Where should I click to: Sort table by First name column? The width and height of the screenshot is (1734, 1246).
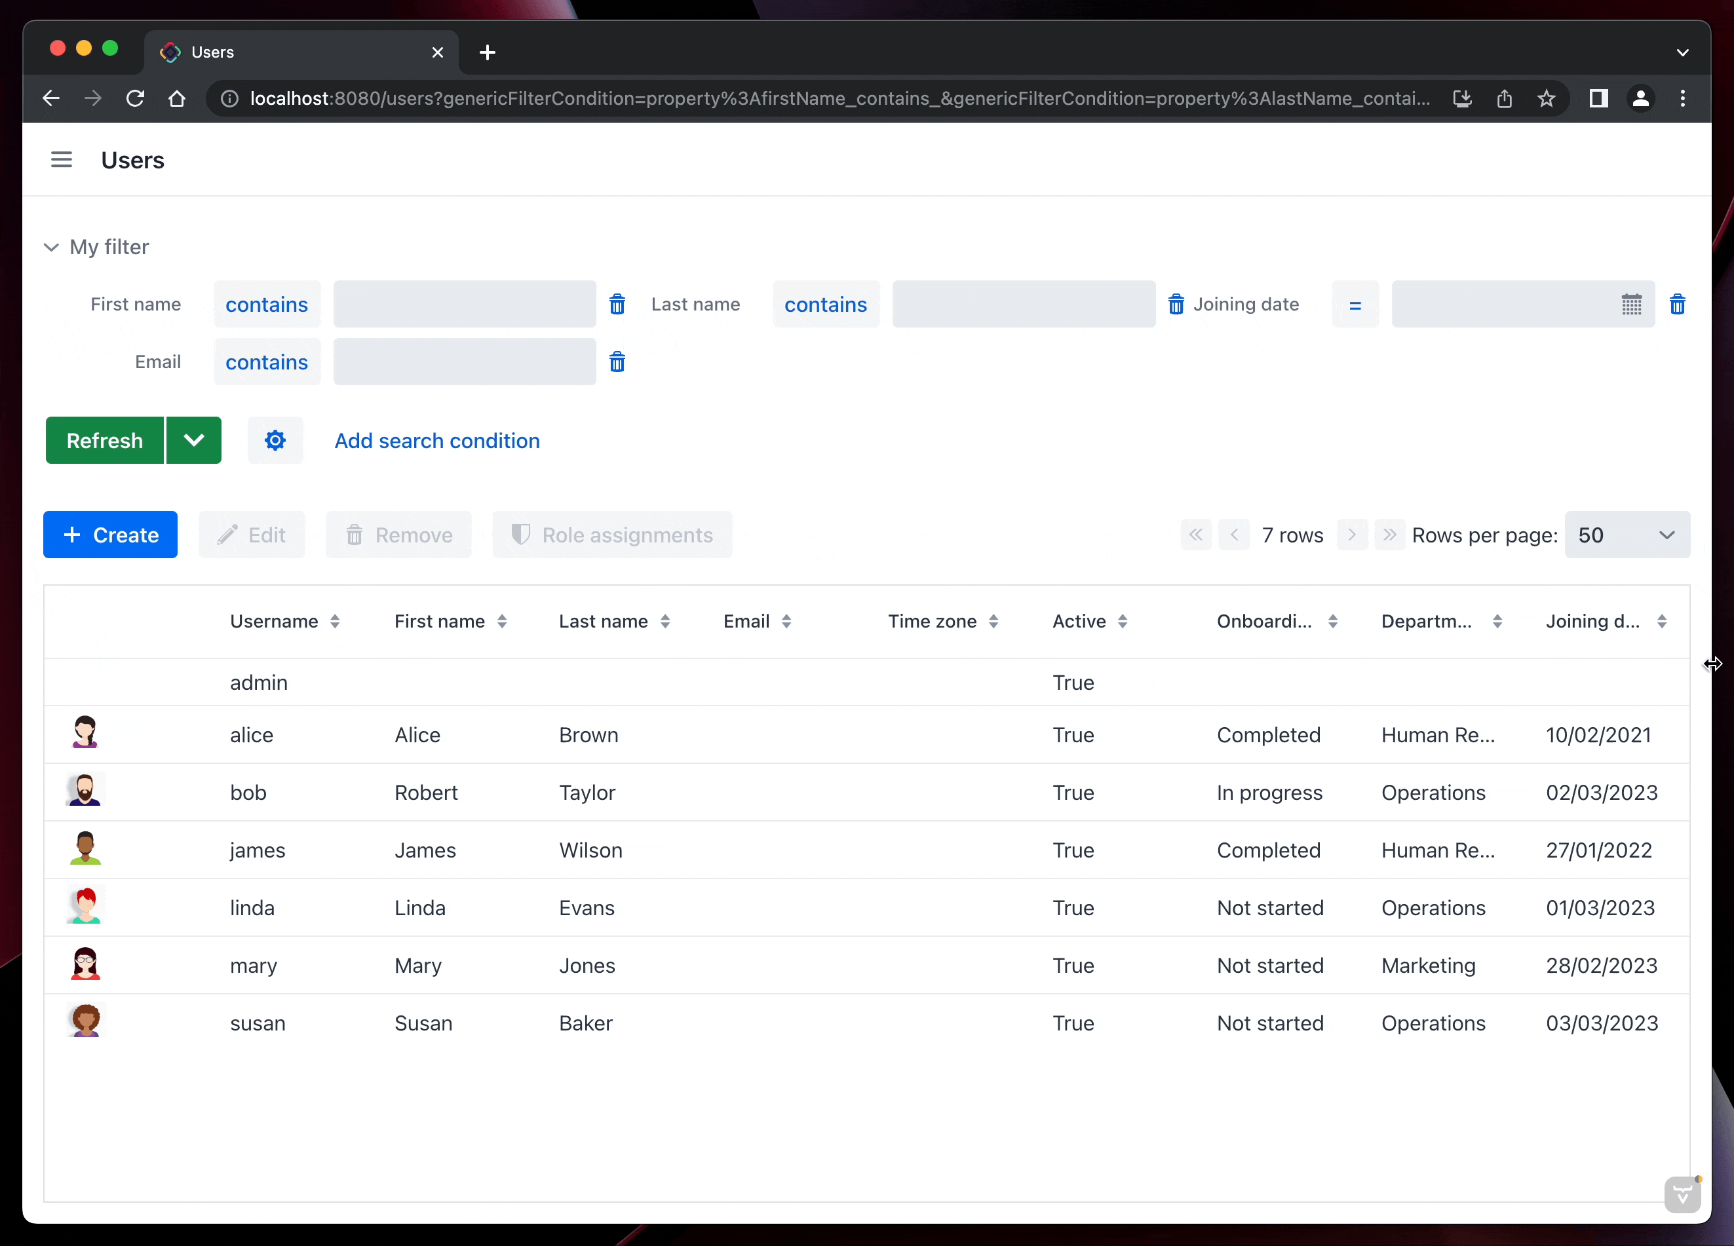pyautogui.click(x=501, y=622)
